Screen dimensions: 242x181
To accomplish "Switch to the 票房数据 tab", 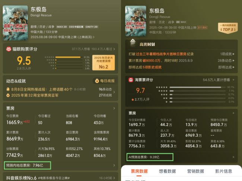I will [139, 171].
